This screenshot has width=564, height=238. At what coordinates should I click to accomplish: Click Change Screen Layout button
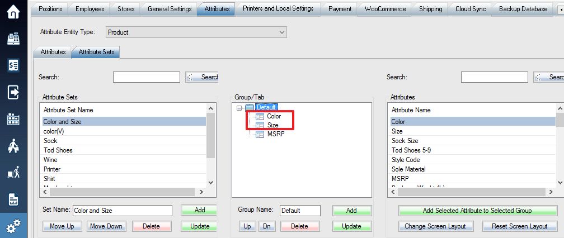click(x=435, y=226)
